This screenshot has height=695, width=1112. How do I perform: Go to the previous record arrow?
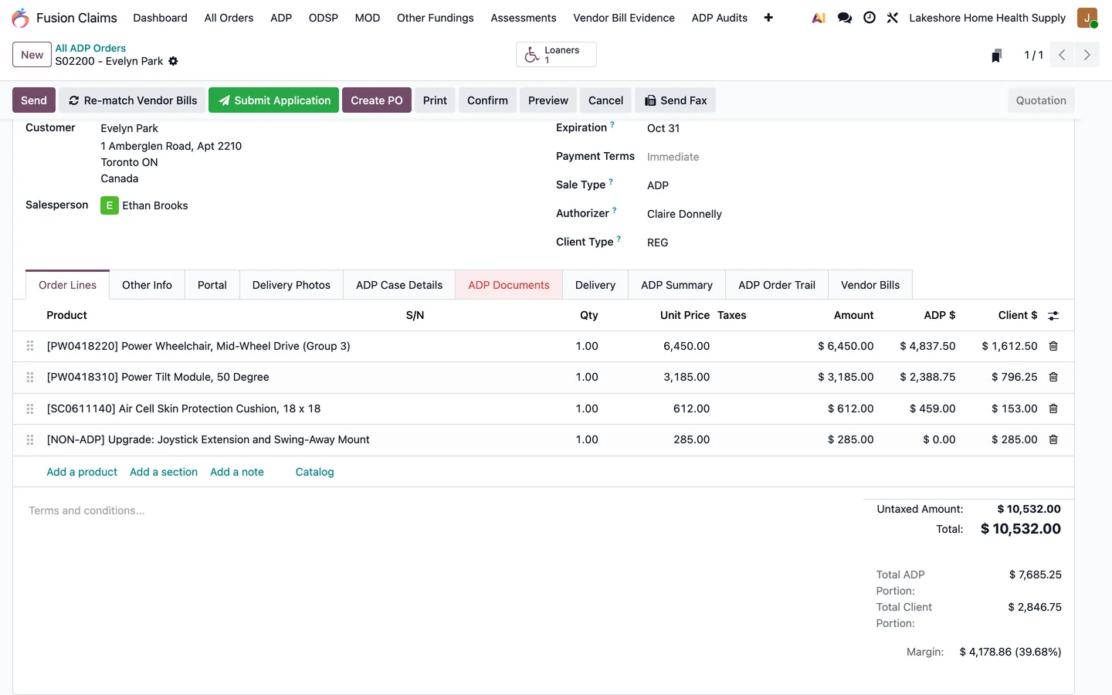pos(1063,55)
